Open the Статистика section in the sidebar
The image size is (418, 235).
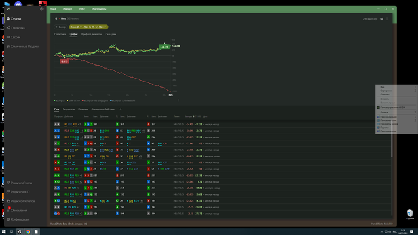pyautogui.click(x=17, y=28)
